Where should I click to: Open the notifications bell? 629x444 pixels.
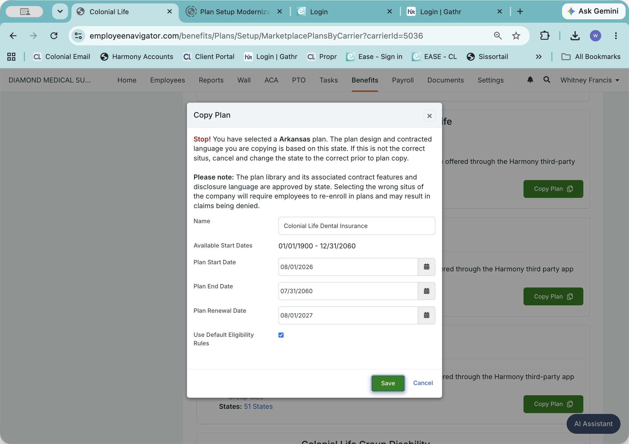click(x=530, y=80)
